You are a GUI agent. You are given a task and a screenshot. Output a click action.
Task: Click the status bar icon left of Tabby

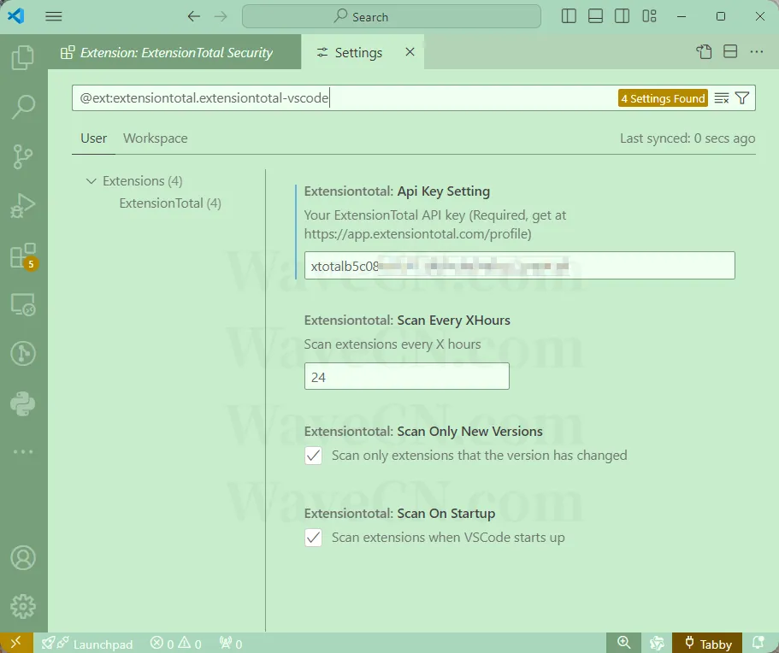[x=657, y=643]
